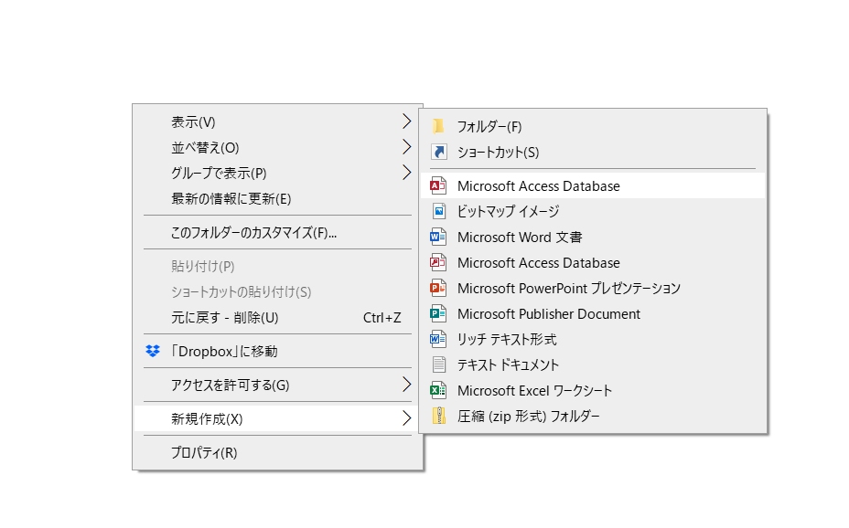Click the 圧縮 (zip 形式) フォルダー zipper icon

pos(438,416)
